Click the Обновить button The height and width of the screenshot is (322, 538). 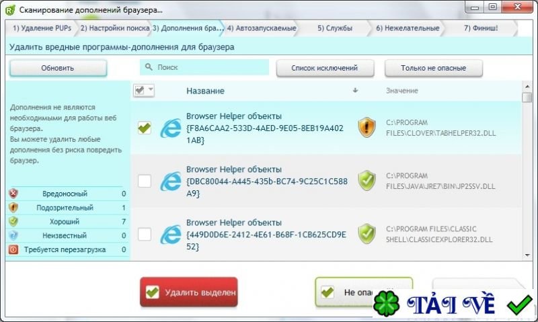tap(58, 68)
